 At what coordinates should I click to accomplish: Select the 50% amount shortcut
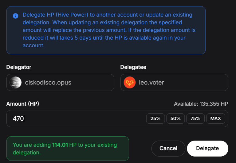click(x=175, y=118)
